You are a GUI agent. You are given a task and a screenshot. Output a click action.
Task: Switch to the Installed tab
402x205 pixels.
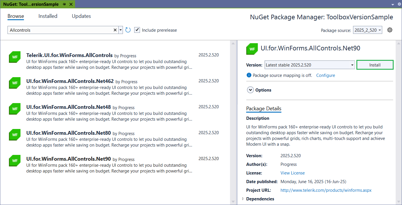48,16
